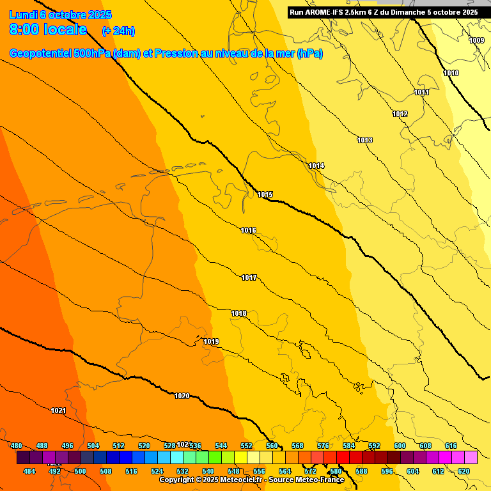491x491 pixels.
Task: Click the 1018 pressure contour label
Action: click(239, 313)
